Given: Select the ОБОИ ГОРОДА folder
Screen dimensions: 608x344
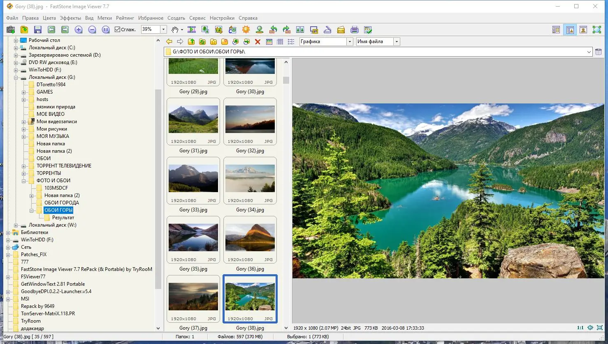Looking at the screenshot, I should (x=62, y=203).
